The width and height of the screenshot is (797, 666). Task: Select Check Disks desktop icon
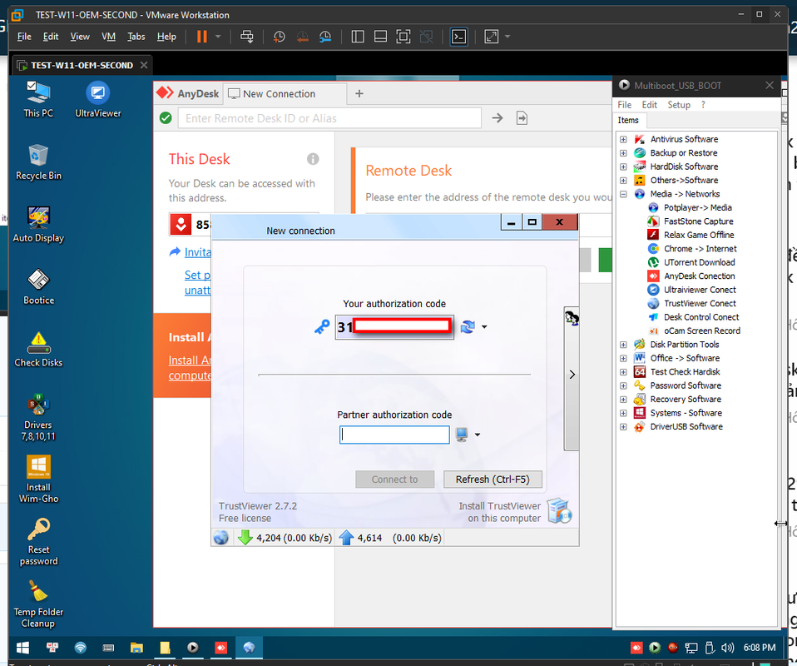pos(38,350)
